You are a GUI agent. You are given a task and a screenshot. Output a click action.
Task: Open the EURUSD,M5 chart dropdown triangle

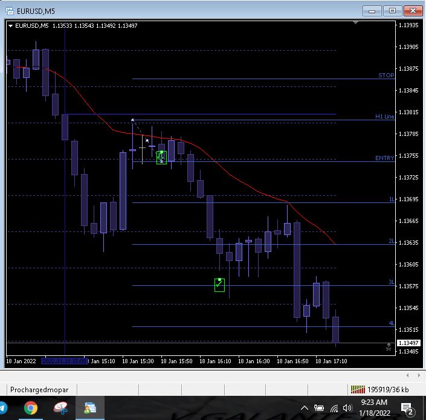click(x=11, y=26)
